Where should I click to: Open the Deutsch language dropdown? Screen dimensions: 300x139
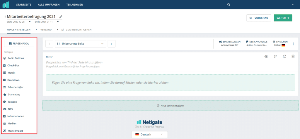click(149, 134)
